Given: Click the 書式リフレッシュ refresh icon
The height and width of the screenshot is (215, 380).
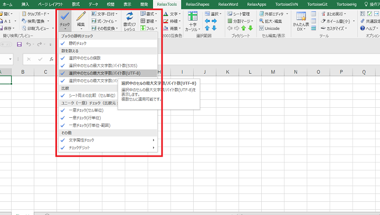Looking at the screenshot, I should point(129,16).
